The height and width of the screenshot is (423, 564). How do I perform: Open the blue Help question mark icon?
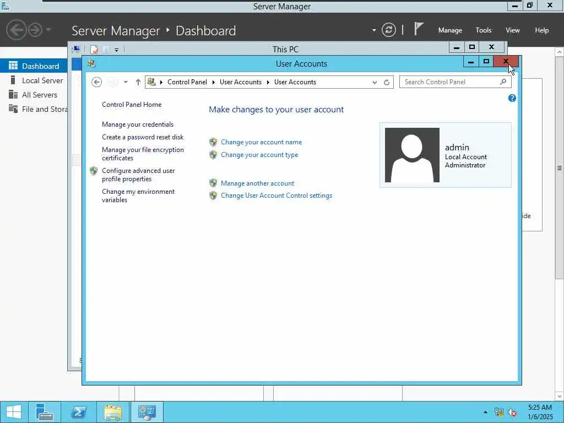pyautogui.click(x=512, y=98)
